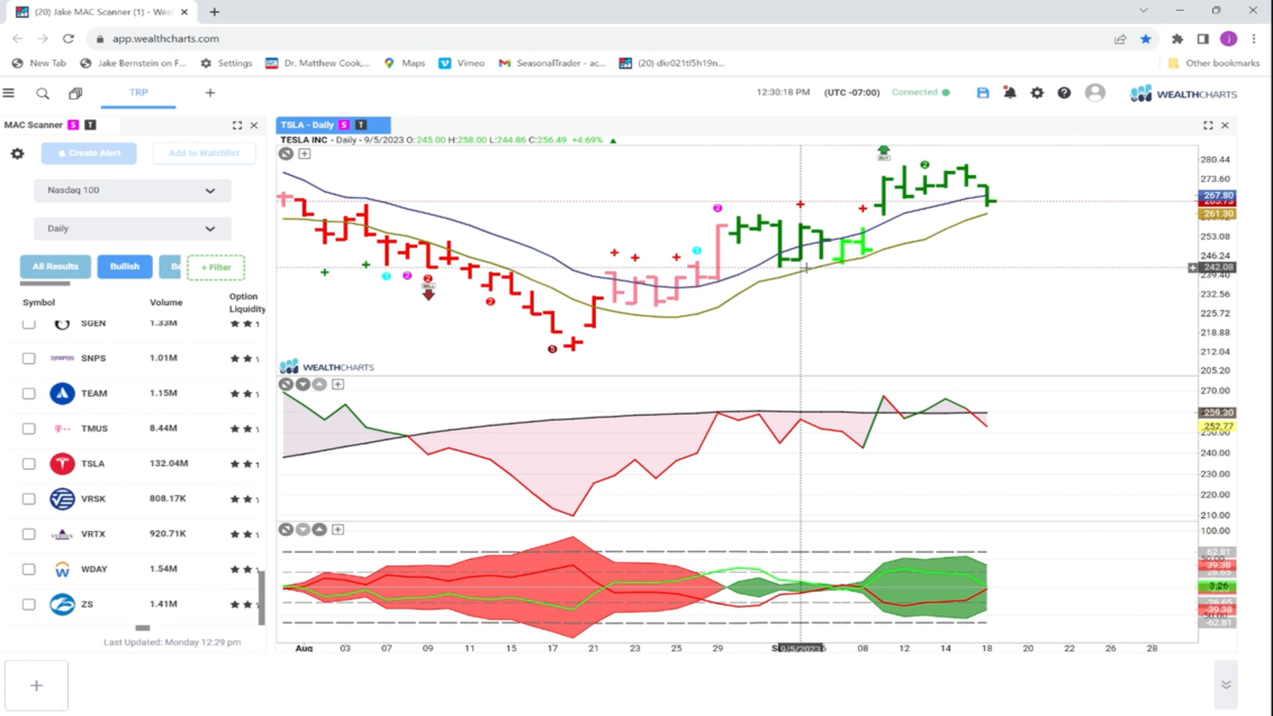Check the VRSK row checkbox
Image resolution: width=1273 pixels, height=716 pixels.
click(29, 499)
